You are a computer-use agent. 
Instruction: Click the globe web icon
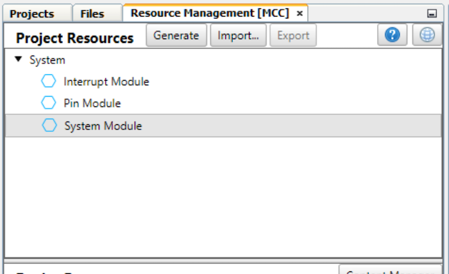[x=427, y=36]
